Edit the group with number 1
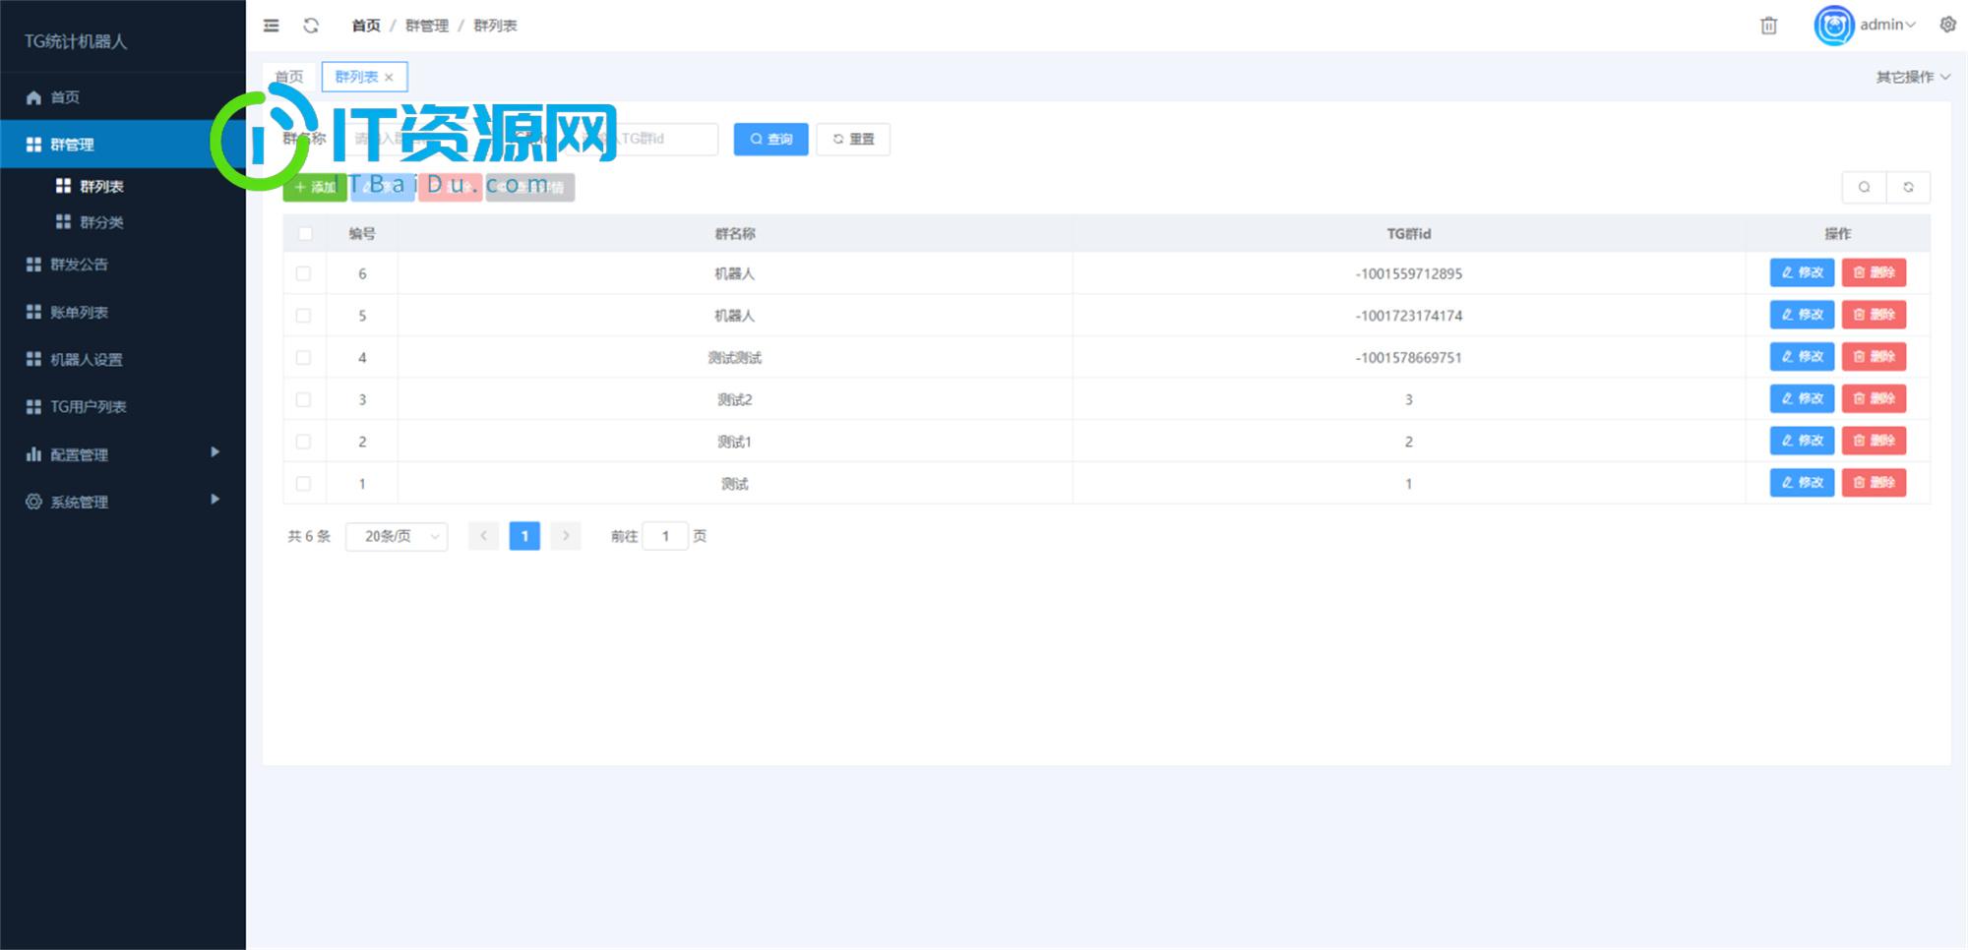Viewport: 1968px width, 950px height. click(x=1802, y=483)
